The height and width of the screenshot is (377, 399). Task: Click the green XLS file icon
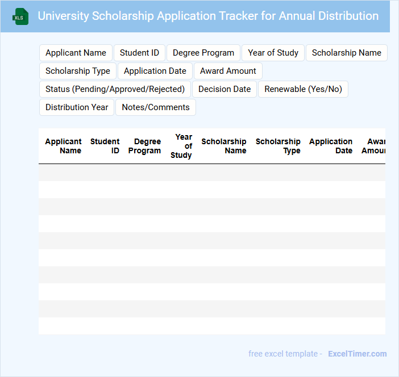click(21, 16)
